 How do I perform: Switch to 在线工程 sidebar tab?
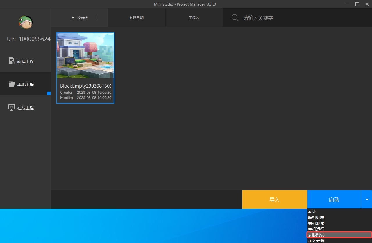(26, 108)
